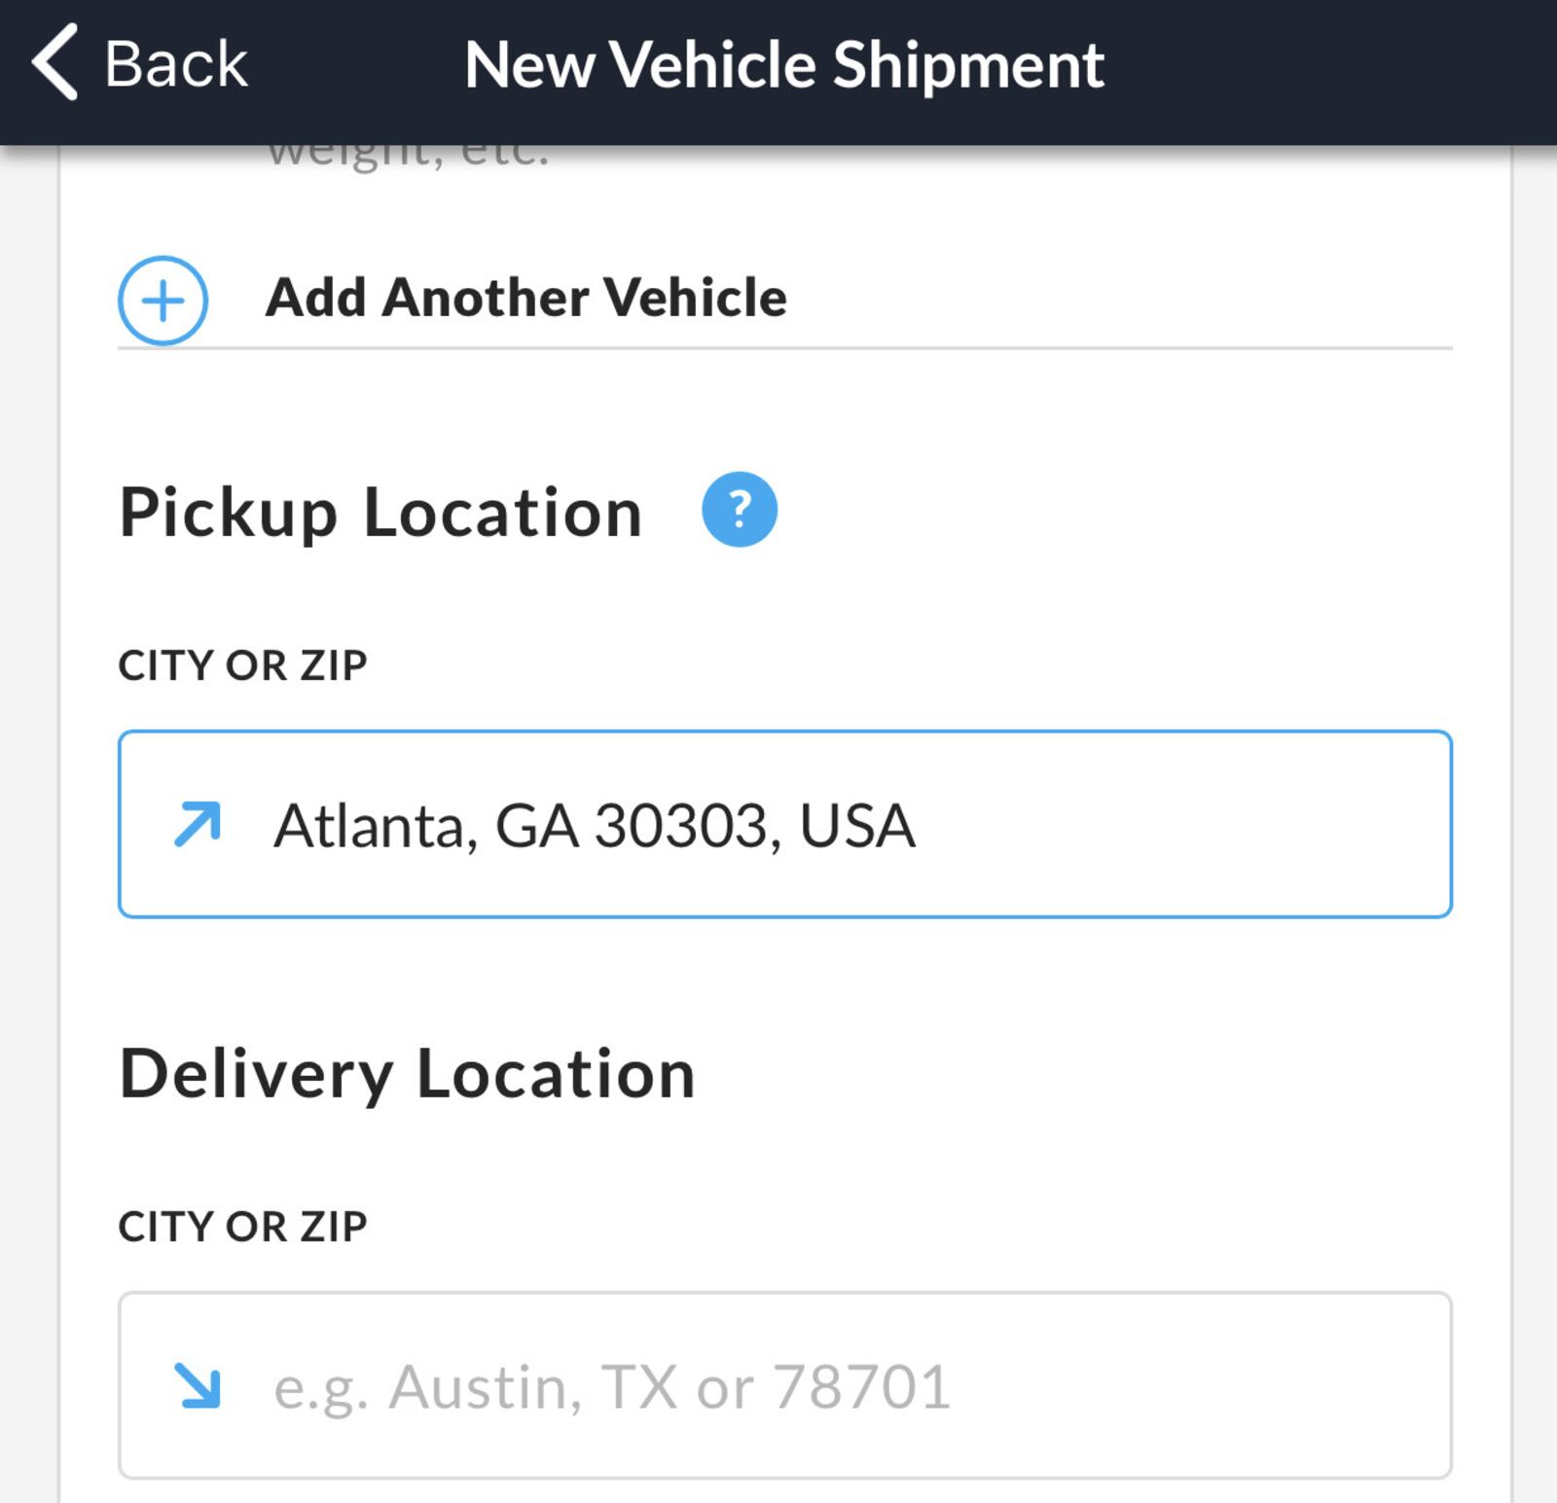Tap the back chevron arrow icon
This screenshot has width=1557, height=1503.
pyautogui.click(x=54, y=63)
